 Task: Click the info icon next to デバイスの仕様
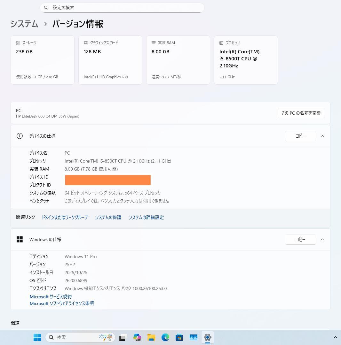coord(20,136)
